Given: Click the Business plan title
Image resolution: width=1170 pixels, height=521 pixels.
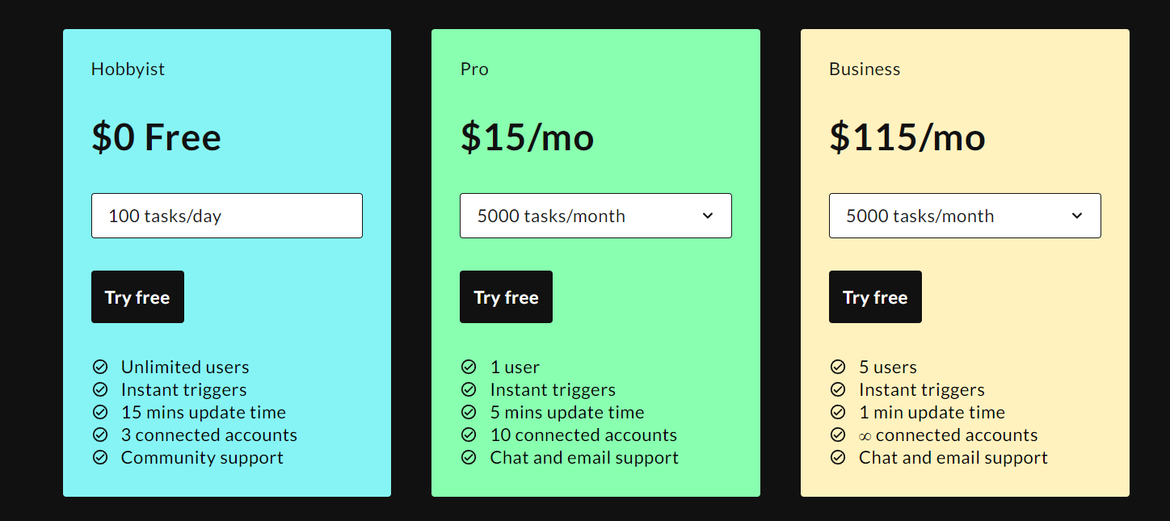Looking at the screenshot, I should point(865,69).
